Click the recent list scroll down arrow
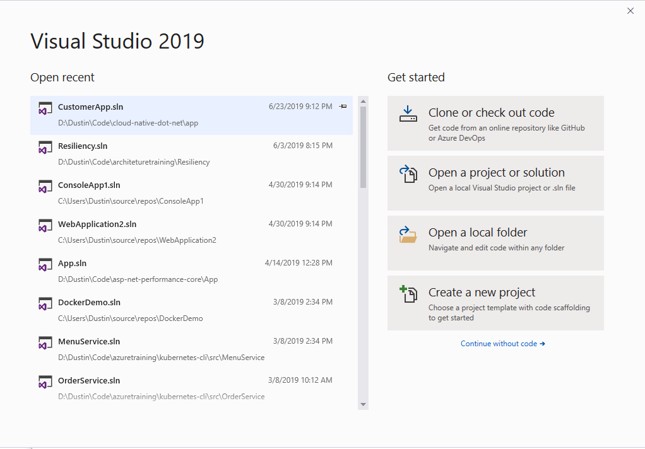 364,405
